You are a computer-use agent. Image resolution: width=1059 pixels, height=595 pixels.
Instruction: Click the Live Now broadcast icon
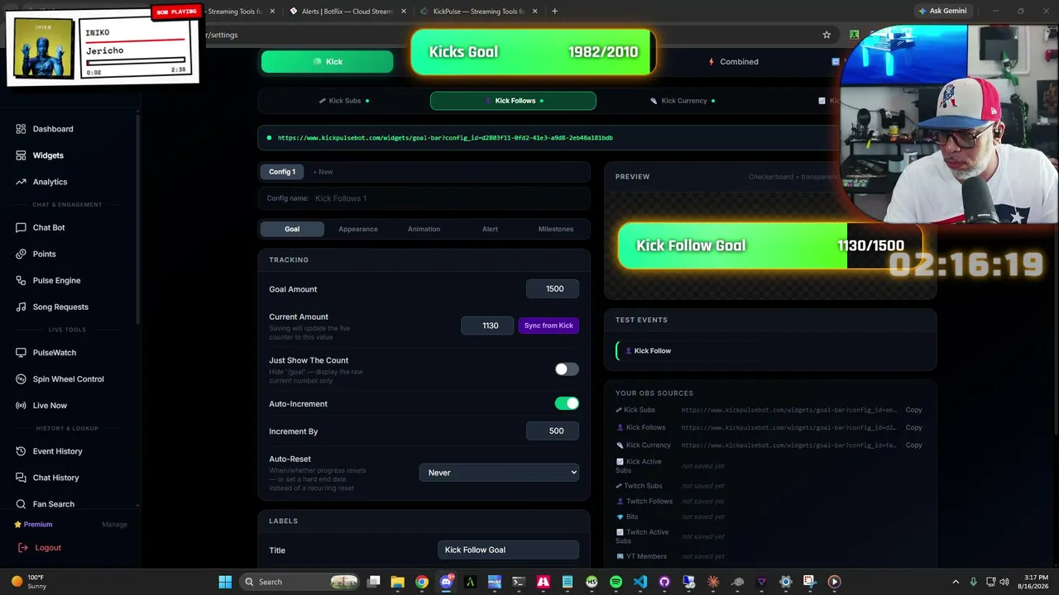pos(21,406)
